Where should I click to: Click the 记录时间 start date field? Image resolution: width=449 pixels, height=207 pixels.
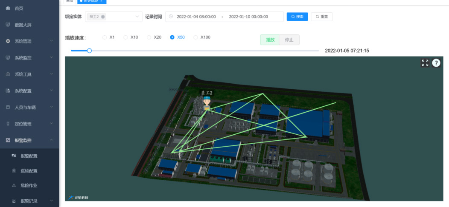[196, 17]
